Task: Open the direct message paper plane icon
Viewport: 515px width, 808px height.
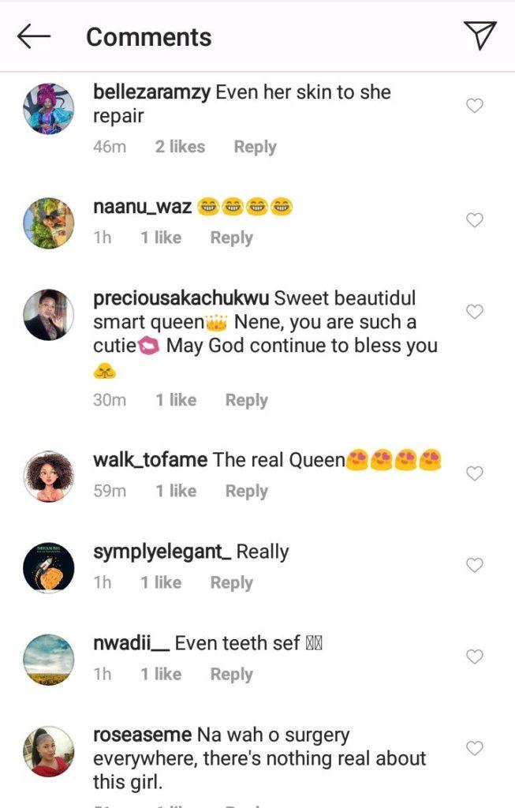Action: (480, 36)
